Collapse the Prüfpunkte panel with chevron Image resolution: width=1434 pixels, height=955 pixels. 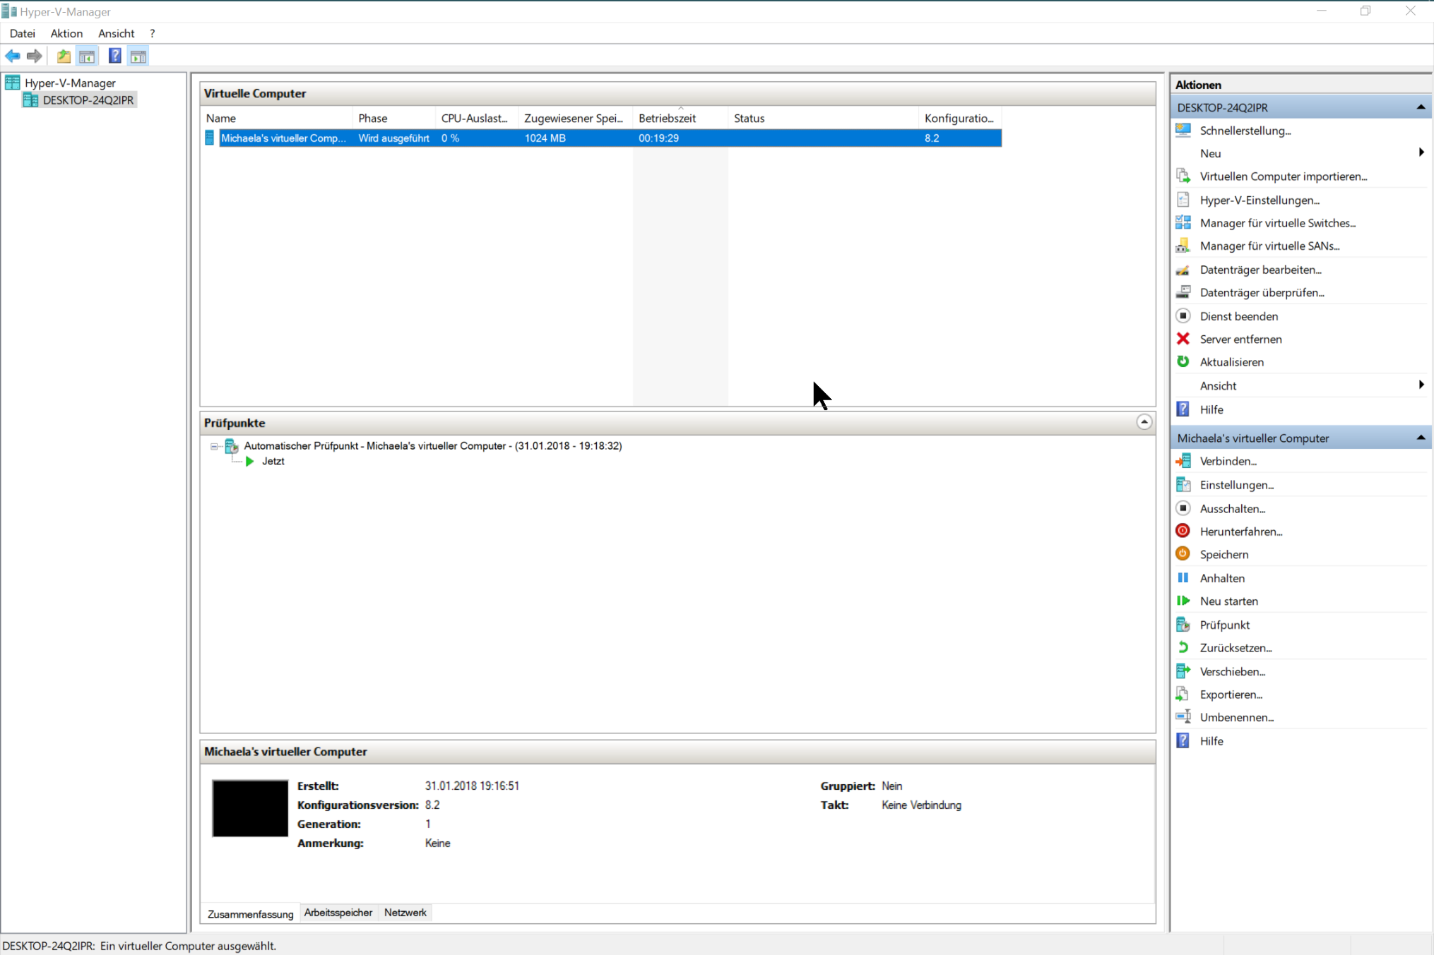point(1144,422)
